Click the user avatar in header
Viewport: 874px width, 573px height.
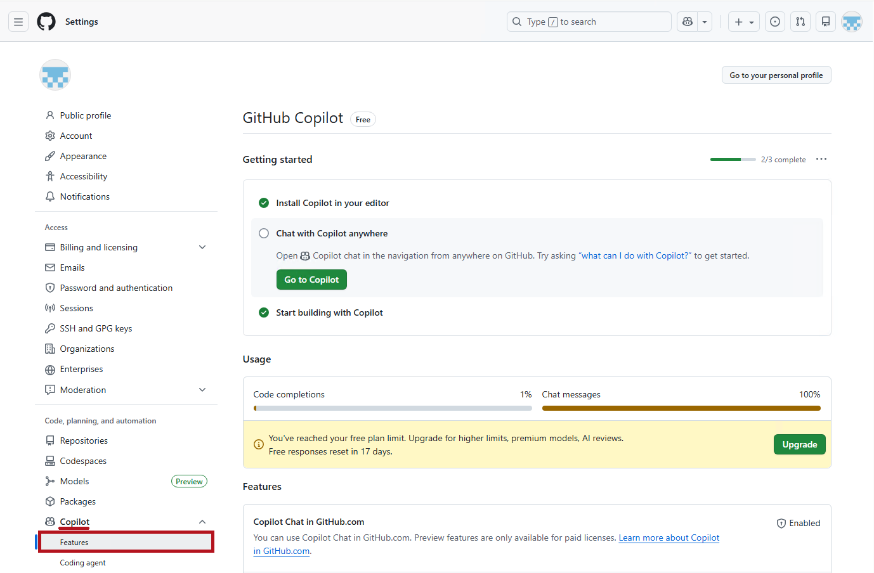click(x=852, y=22)
